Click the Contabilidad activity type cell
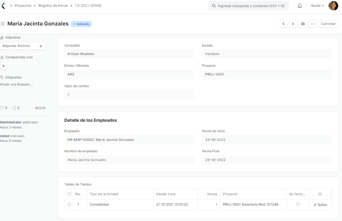342x221 pixels. [120, 205]
